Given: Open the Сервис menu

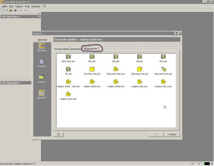Looking at the screenshot, I should [19, 7].
